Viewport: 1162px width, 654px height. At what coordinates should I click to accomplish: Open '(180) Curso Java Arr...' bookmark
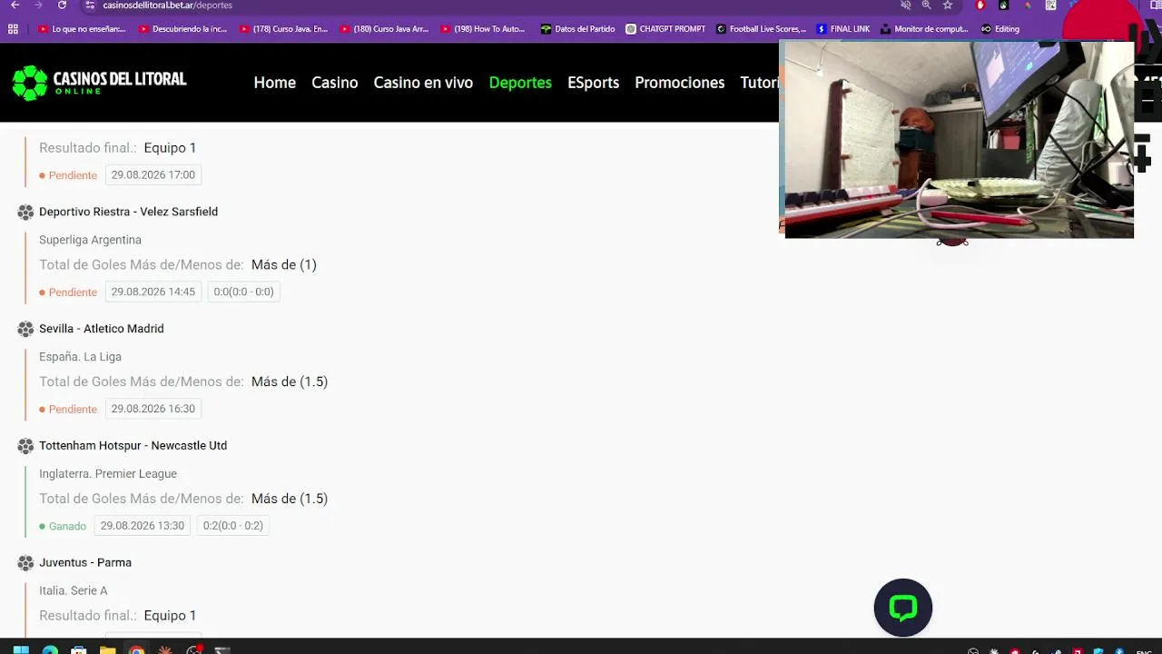coord(384,29)
